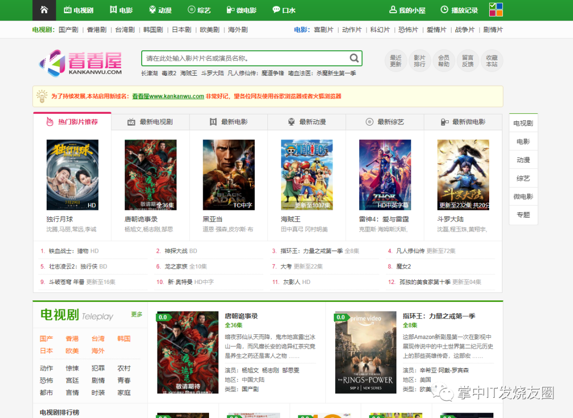This screenshot has width=573, height=418.
Task: Open 雷神4 poster thumbnail
Action: [x=385, y=175]
